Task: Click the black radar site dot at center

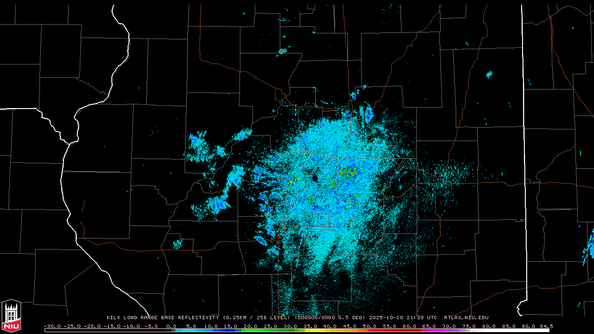Action: [x=315, y=178]
